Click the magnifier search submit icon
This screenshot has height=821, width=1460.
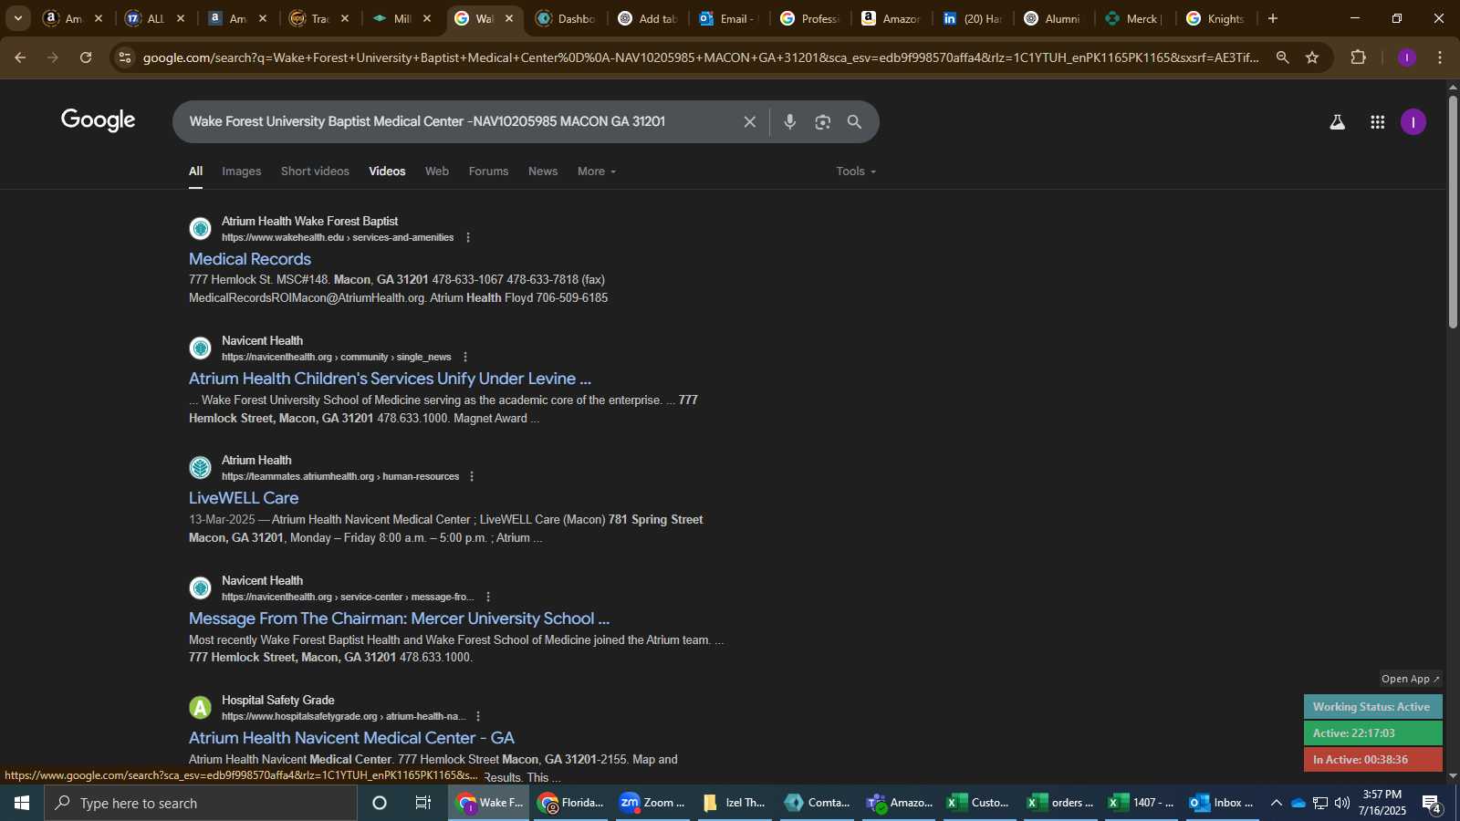click(x=855, y=121)
